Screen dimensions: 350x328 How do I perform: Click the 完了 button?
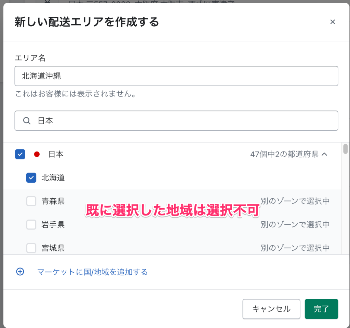pyautogui.click(x=321, y=309)
